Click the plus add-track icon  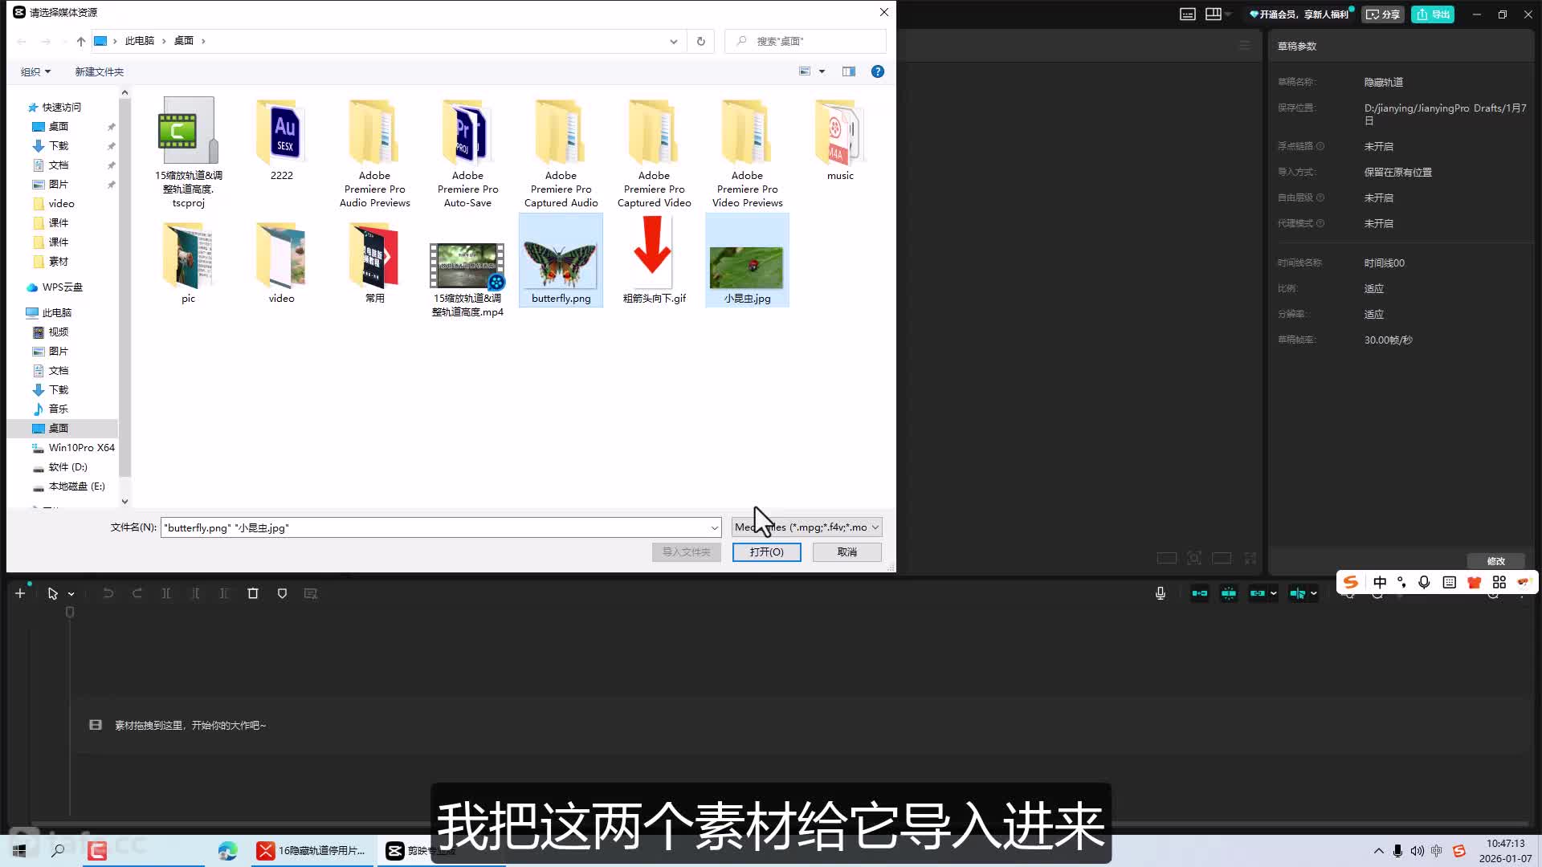[20, 593]
